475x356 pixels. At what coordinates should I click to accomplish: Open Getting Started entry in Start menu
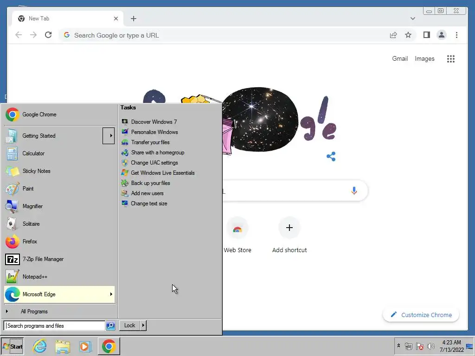(x=53, y=136)
